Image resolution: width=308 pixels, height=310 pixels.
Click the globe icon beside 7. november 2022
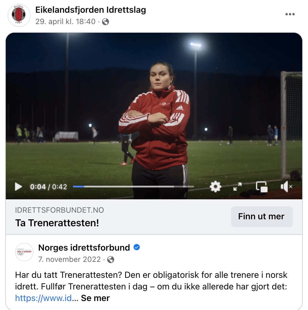pyautogui.click(x=110, y=259)
